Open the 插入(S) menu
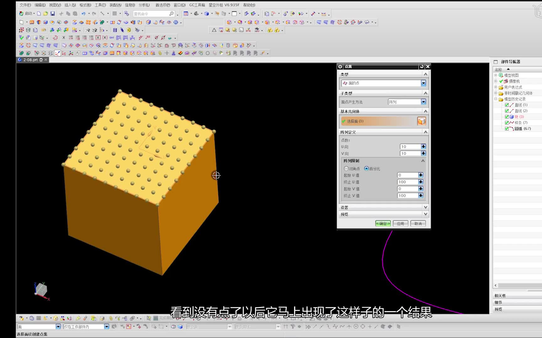Image resolution: width=542 pixels, height=338 pixels. click(x=70, y=5)
